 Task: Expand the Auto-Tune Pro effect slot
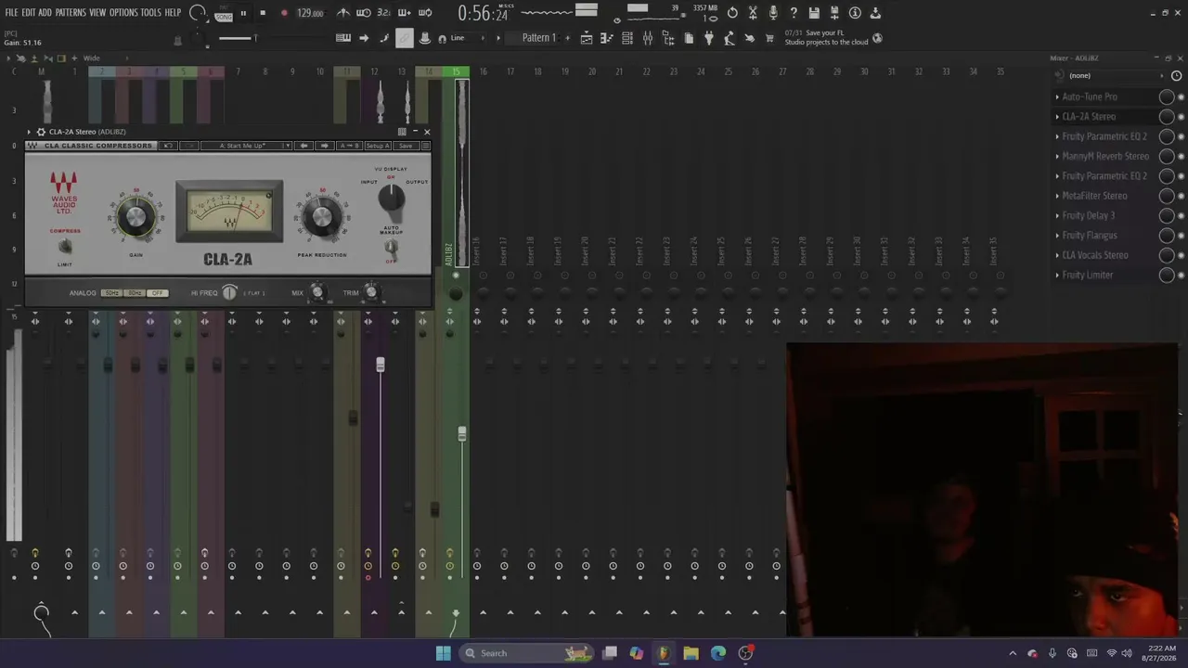(1057, 96)
